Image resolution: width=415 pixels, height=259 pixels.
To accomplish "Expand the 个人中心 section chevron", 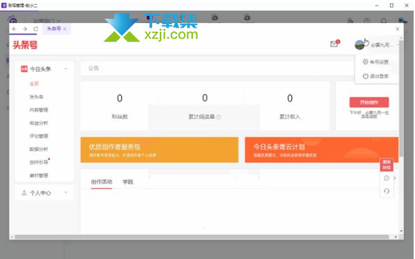I will coord(66,193).
